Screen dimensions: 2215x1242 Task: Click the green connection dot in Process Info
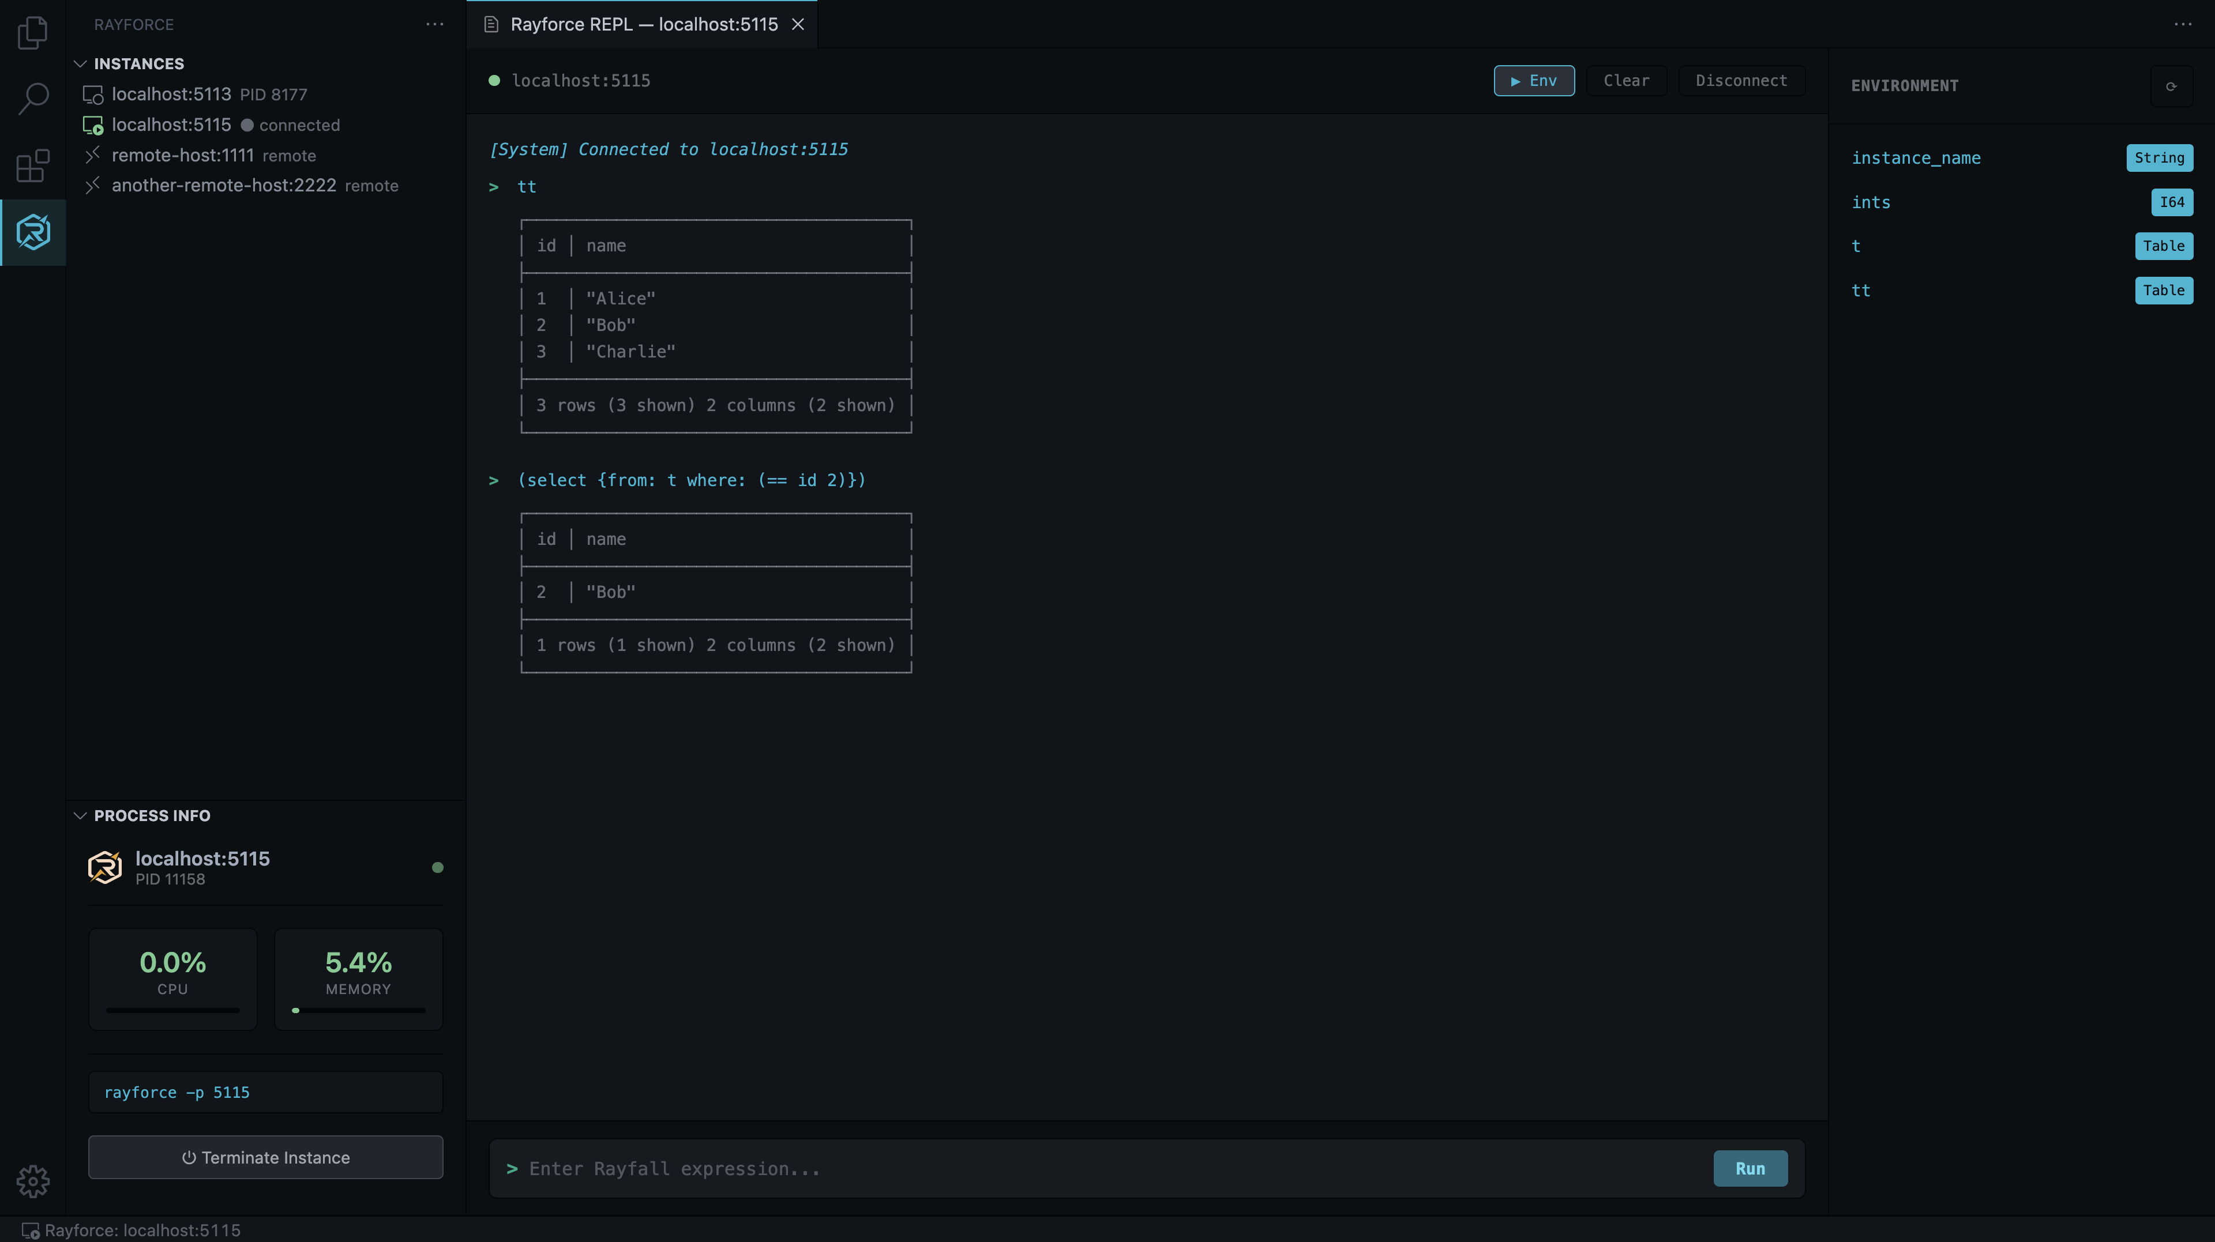pos(438,867)
